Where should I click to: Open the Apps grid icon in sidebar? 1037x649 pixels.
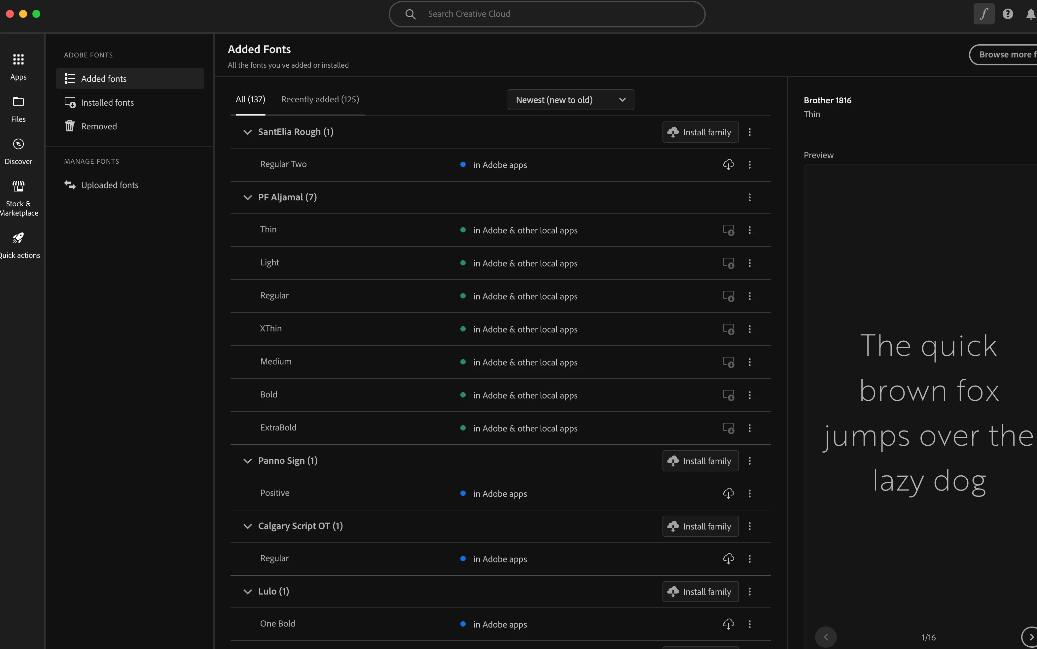point(18,60)
